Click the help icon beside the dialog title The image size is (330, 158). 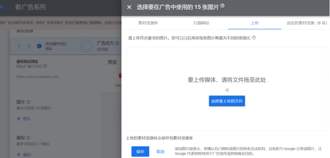point(222,6)
